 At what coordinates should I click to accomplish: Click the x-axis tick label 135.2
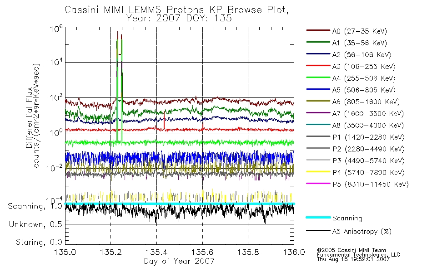click(x=111, y=252)
